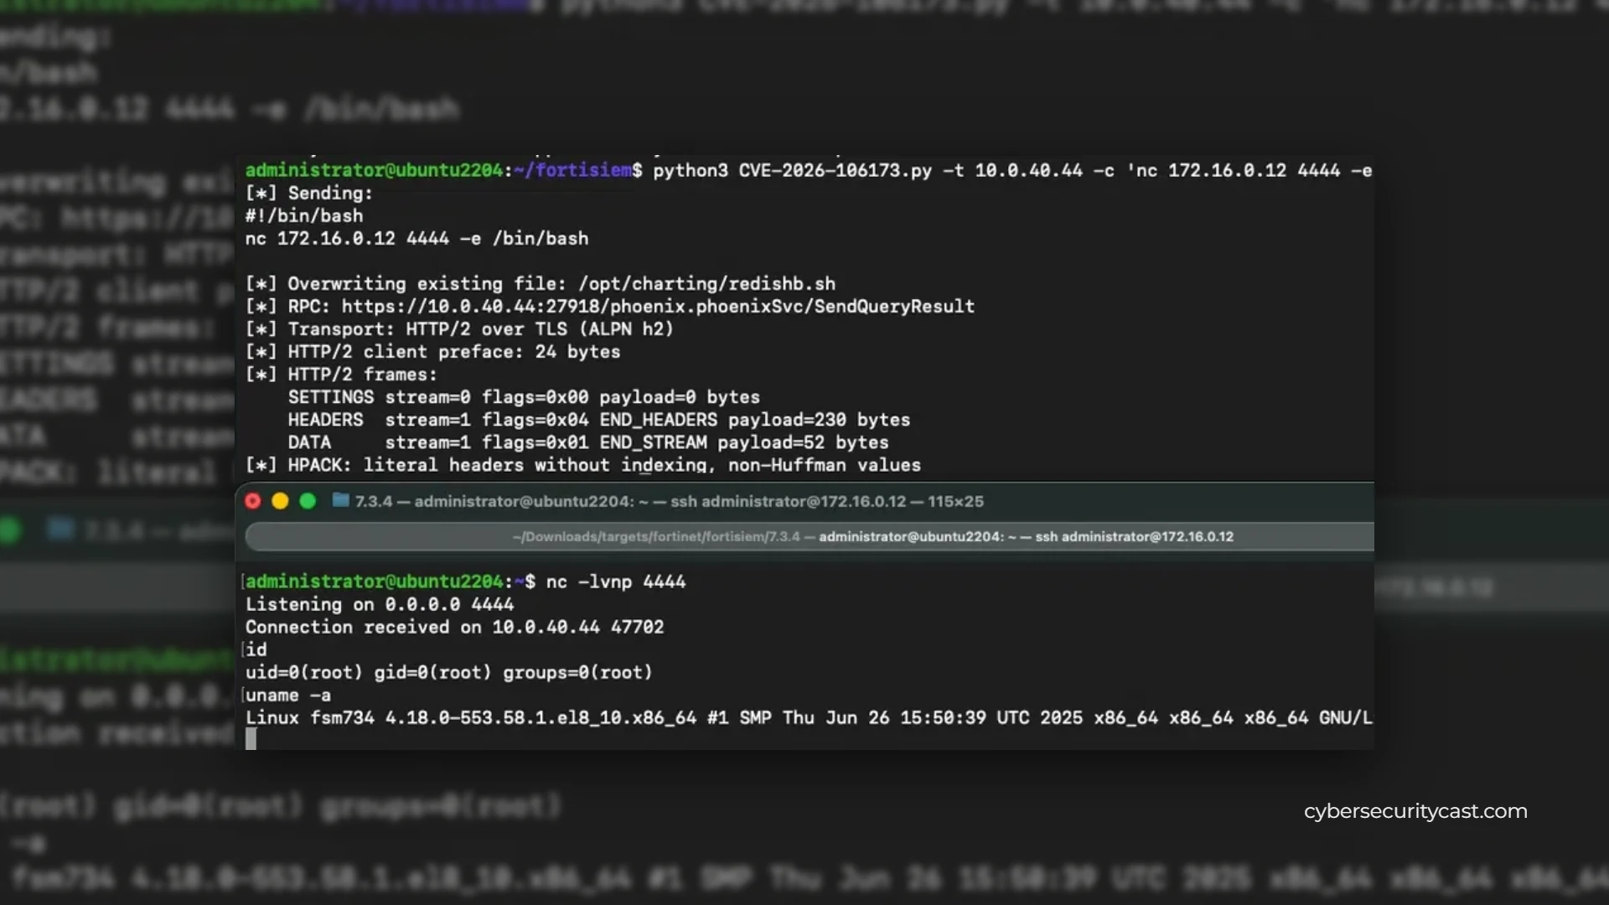Click the '[*] Sending:' line
Viewport: 1609px width, 905px height.
point(308,193)
